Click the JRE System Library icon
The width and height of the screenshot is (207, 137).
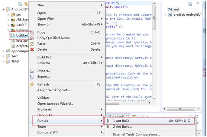13,20
